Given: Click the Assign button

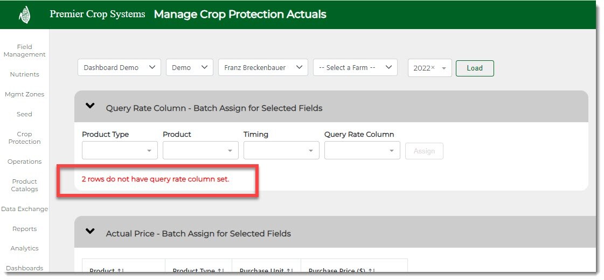Looking at the screenshot, I should click(424, 151).
